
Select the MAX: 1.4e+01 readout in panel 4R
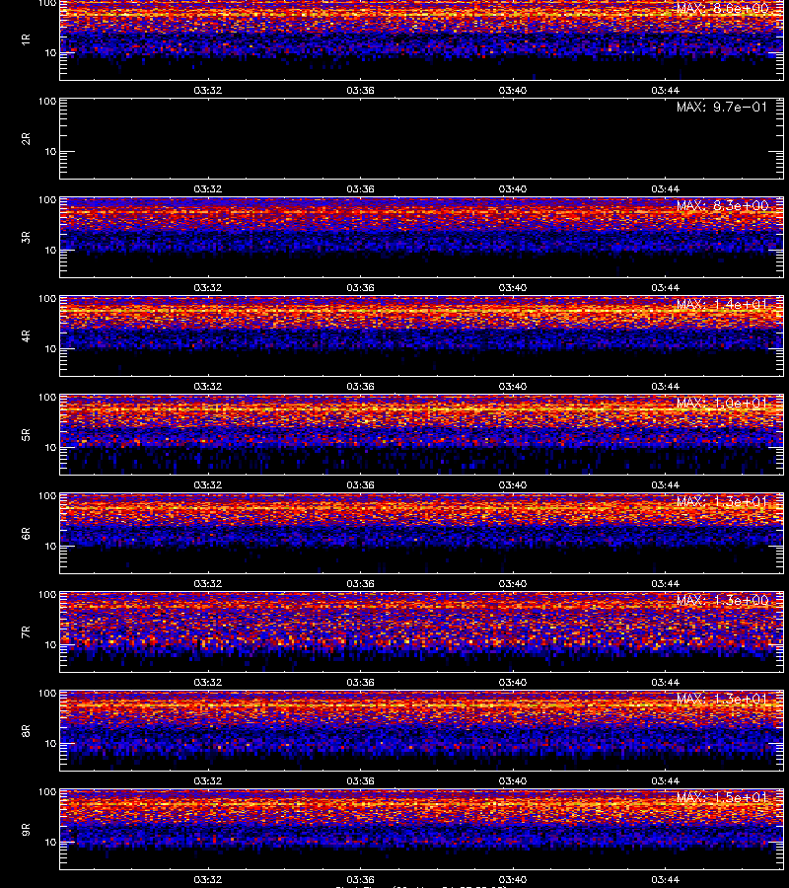[722, 304]
